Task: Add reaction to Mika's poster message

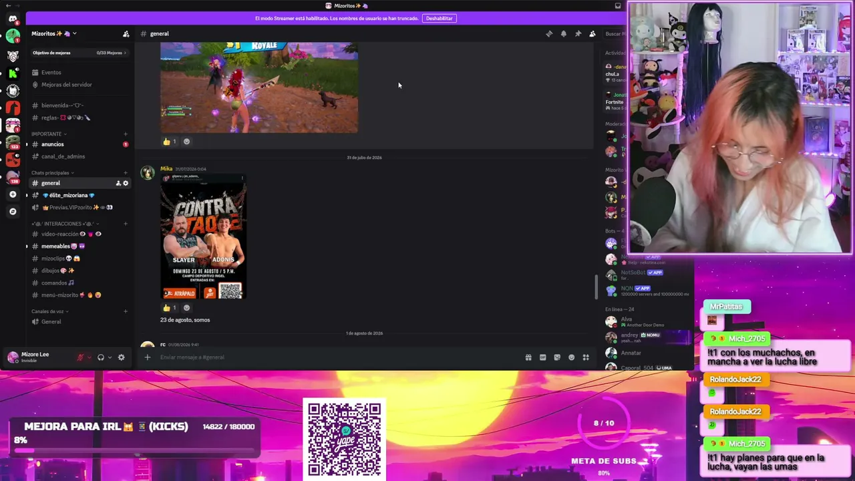Action: pyautogui.click(x=186, y=308)
